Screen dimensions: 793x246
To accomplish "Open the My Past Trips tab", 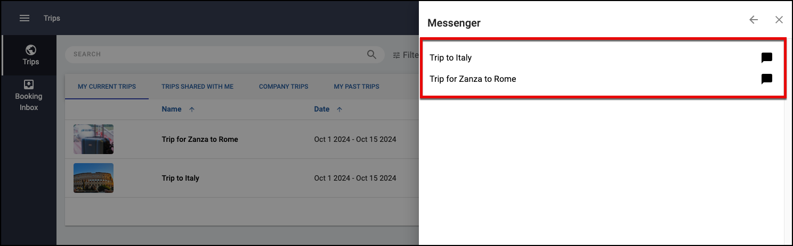I will [x=357, y=87].
